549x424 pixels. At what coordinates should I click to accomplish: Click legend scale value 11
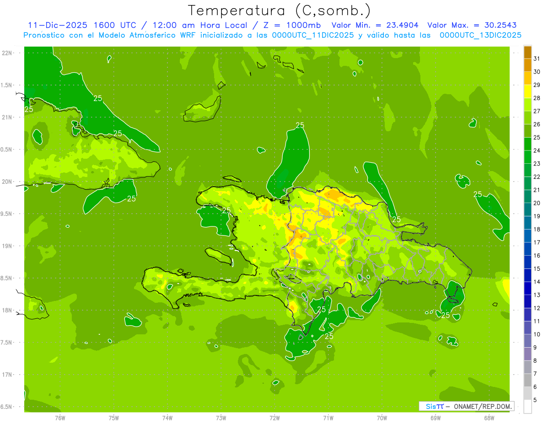tap(537, 321)
